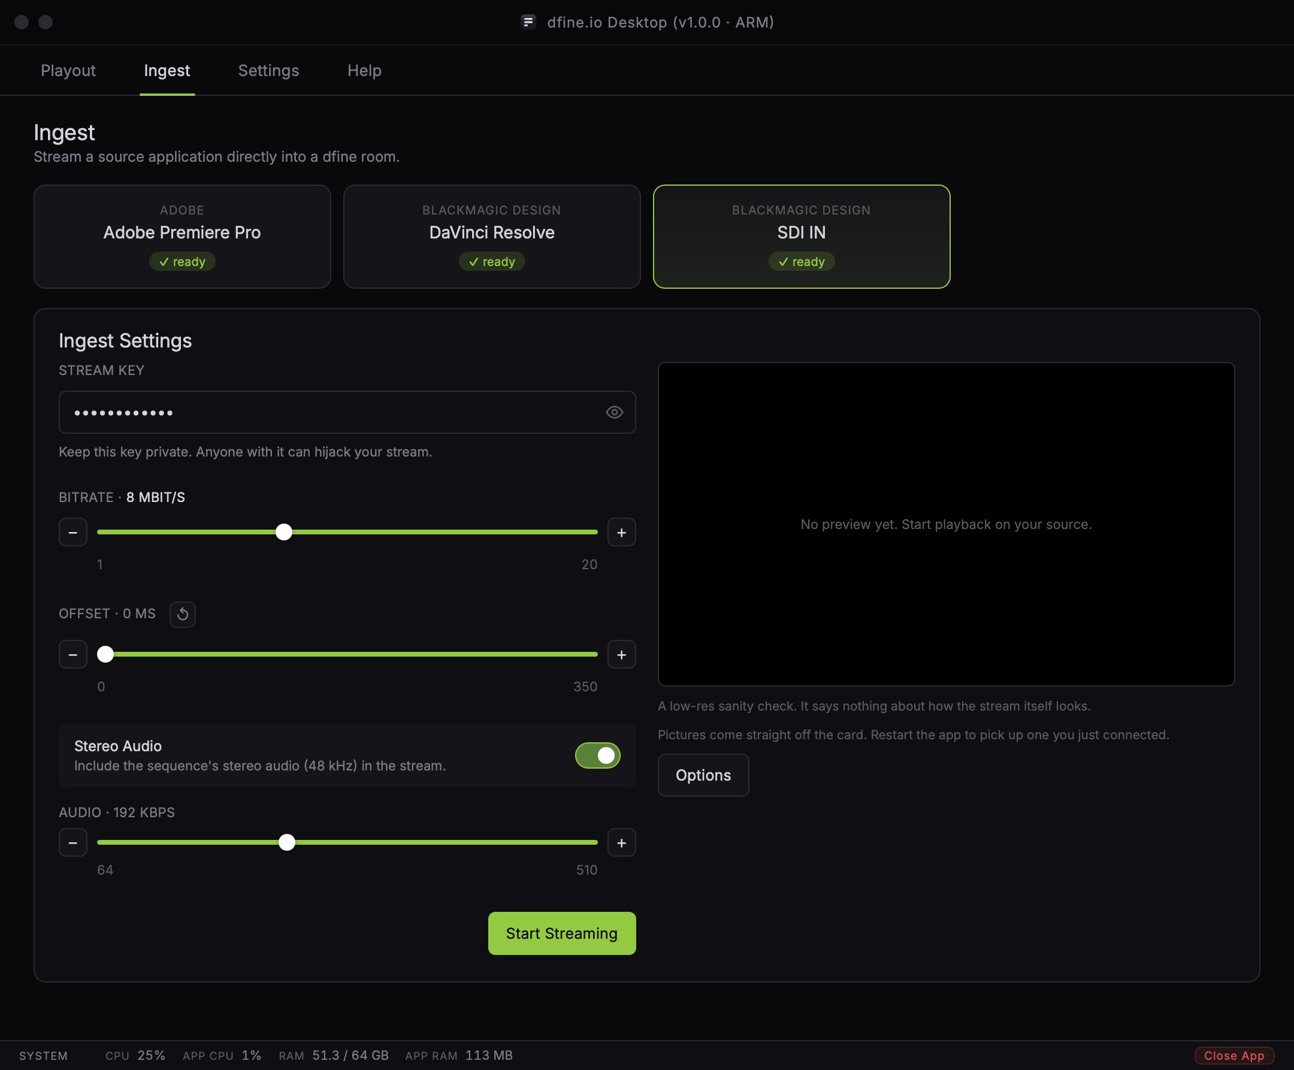Click the ready badge under DaVinci Resolve

tap(492, 261)
